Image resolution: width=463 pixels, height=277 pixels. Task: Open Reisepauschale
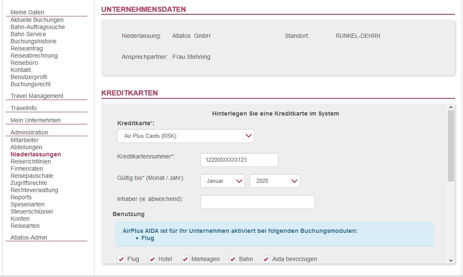point(32,176)
